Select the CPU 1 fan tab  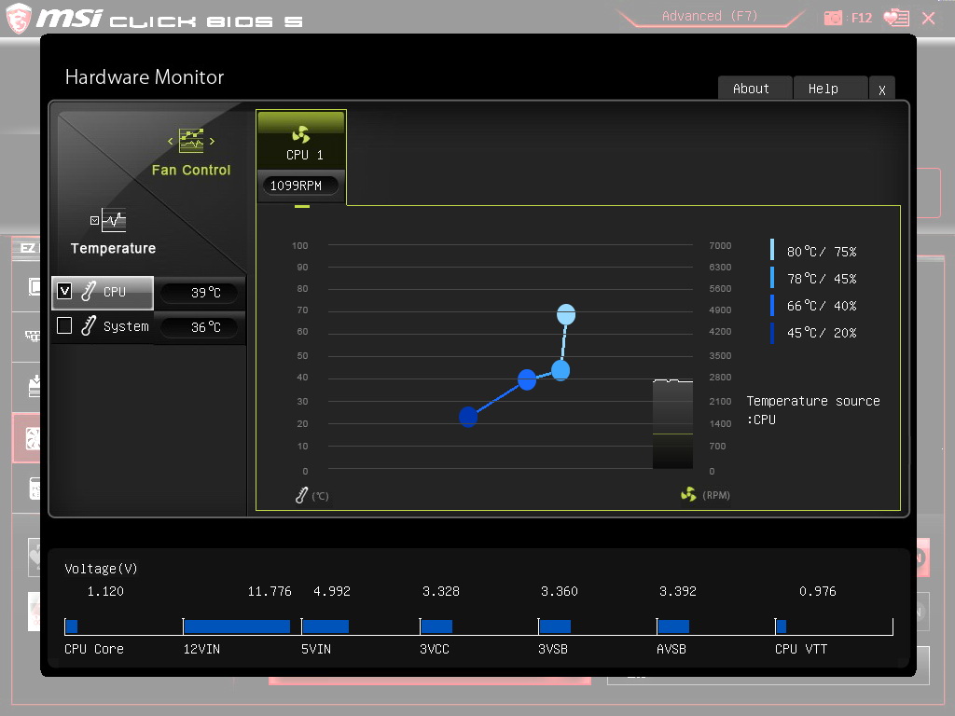coord(301,157)
